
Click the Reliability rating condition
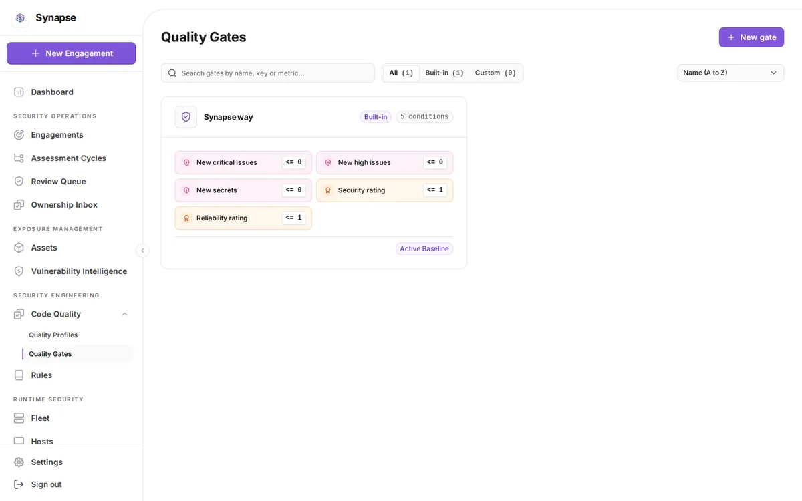[243, 218]
